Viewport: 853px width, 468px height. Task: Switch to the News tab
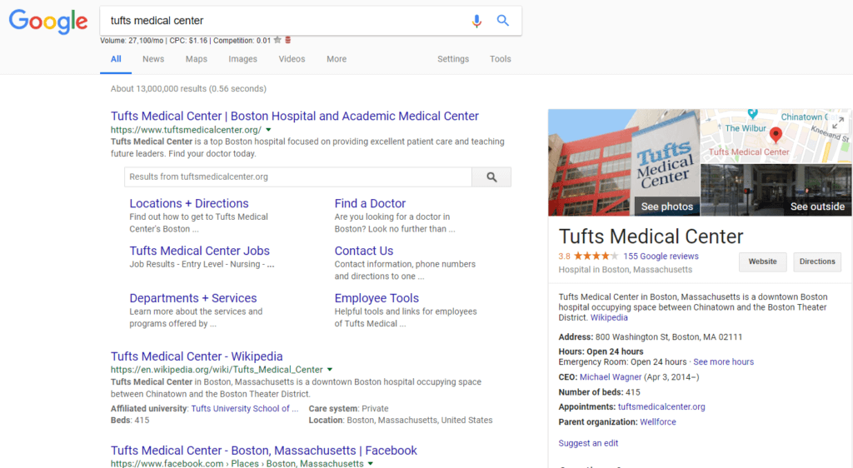153,58
